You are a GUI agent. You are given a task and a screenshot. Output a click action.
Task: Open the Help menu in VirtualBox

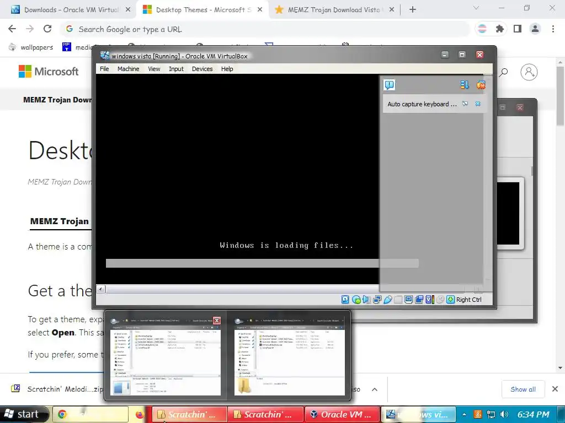[227, 69]
